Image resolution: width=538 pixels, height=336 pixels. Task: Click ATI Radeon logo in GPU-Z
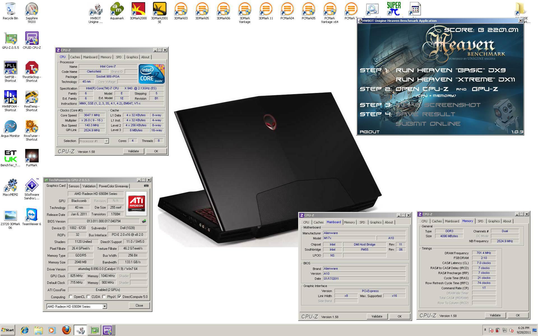click(x=136, y=204)
